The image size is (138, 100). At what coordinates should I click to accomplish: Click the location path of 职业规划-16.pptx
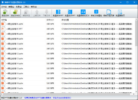pos(97,73)
